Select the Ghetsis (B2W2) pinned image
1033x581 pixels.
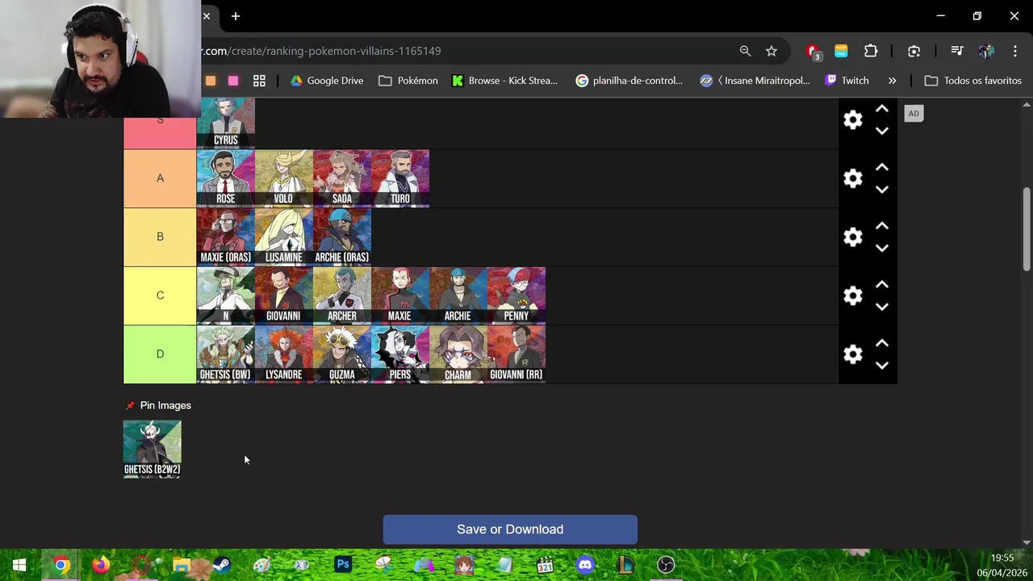153,449
